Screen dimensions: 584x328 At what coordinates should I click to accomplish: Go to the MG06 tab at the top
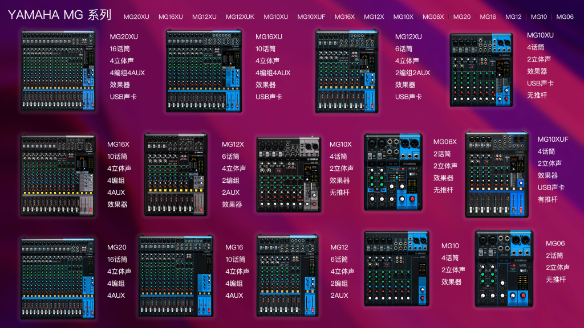pos(565,17)
